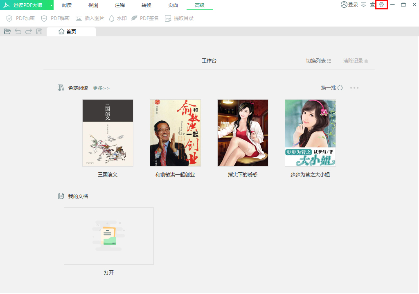Open the settings gear icon
Viewport: 419px width, 294px height.
(x=381, y=5)
